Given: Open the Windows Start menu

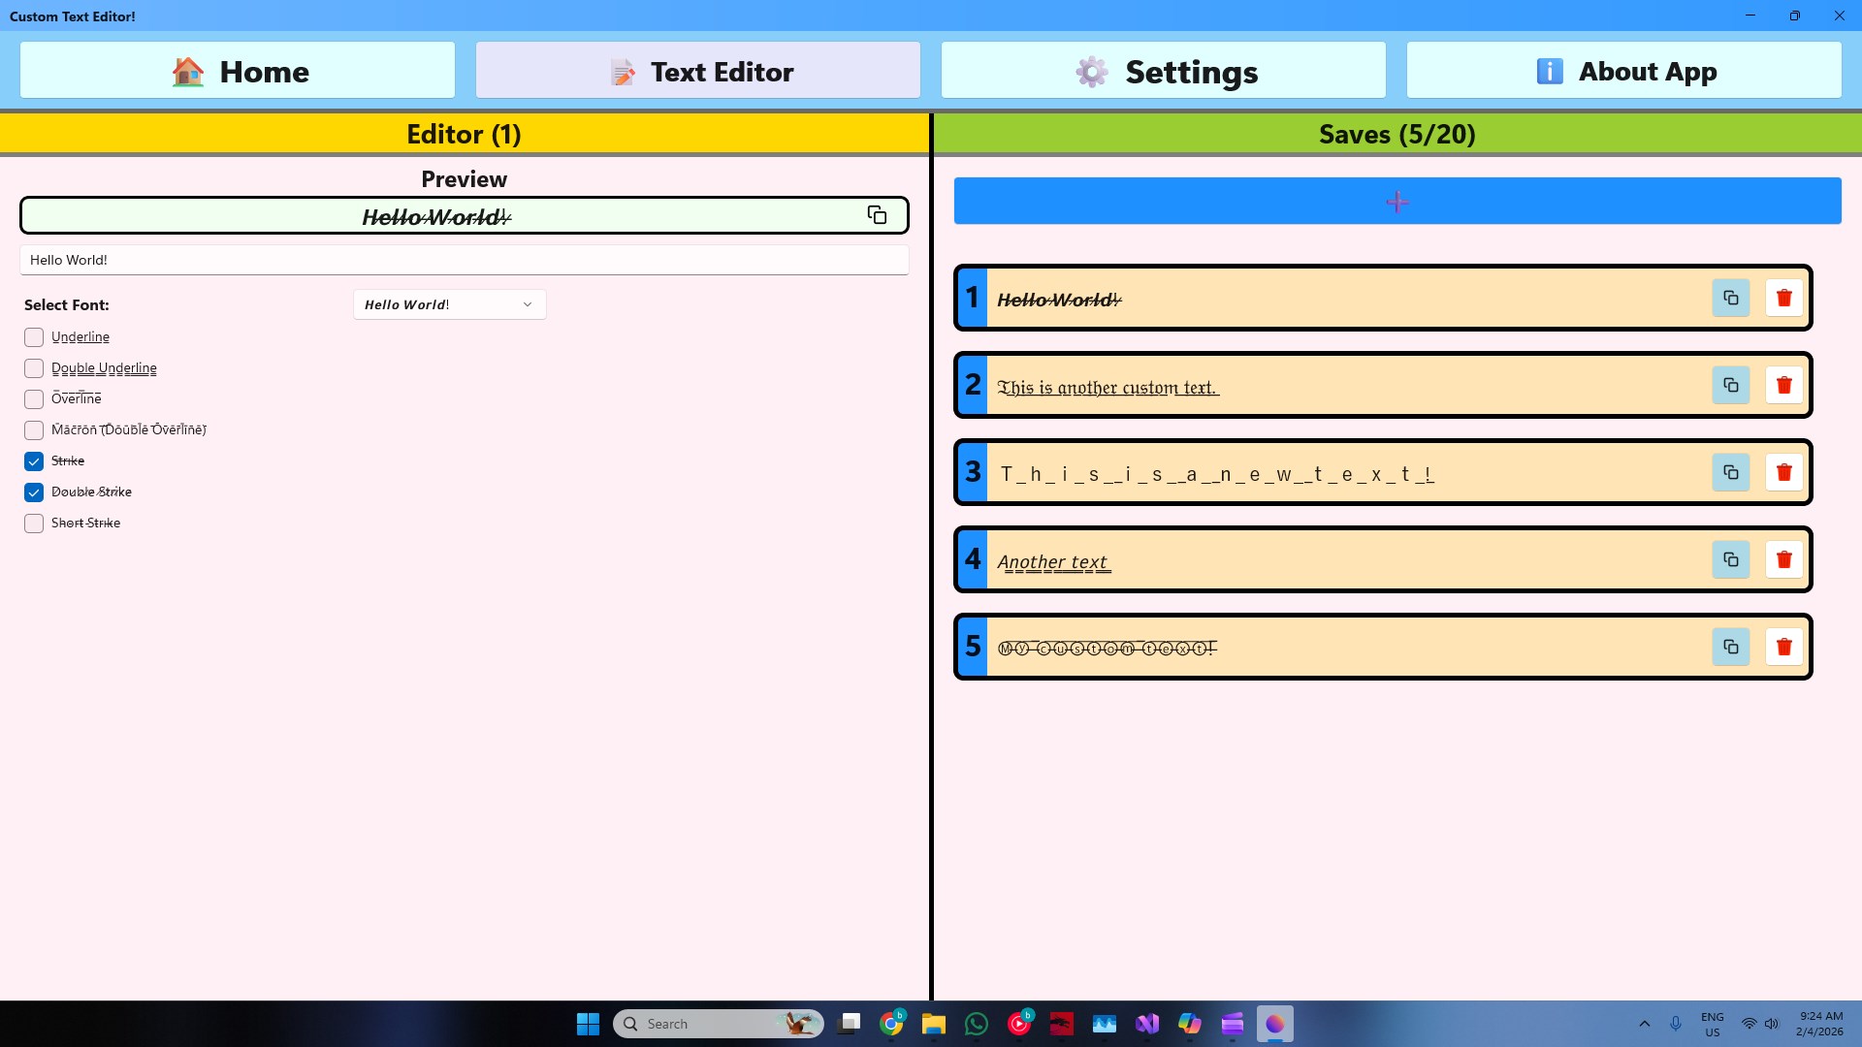Looking at the screenshot, I should (588, 1024).
